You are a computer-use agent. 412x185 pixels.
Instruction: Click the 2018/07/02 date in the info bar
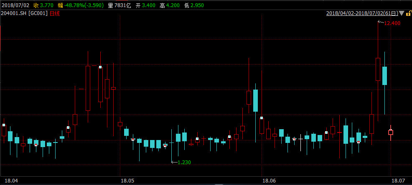tap(16, 5)
